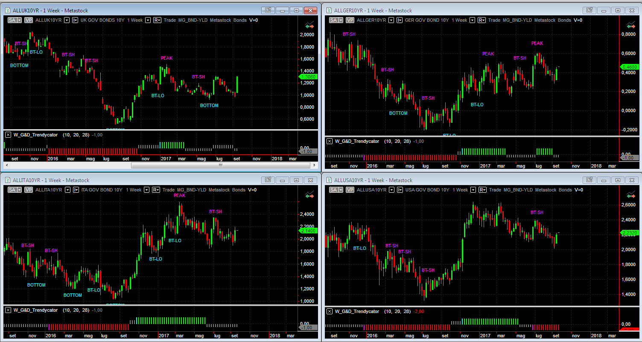Open the chart style dropdown before ITA GOV BOND 10Y
This screenshot has width=642, height=342.
[x=76, y=190]
